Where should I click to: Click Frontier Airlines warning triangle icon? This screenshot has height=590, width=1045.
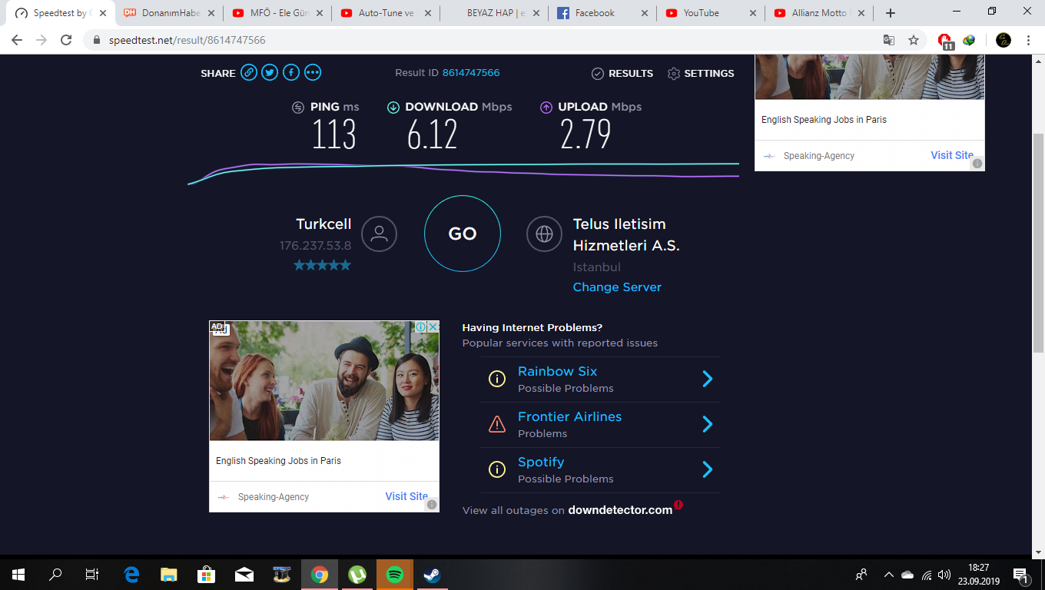(497, 424)
